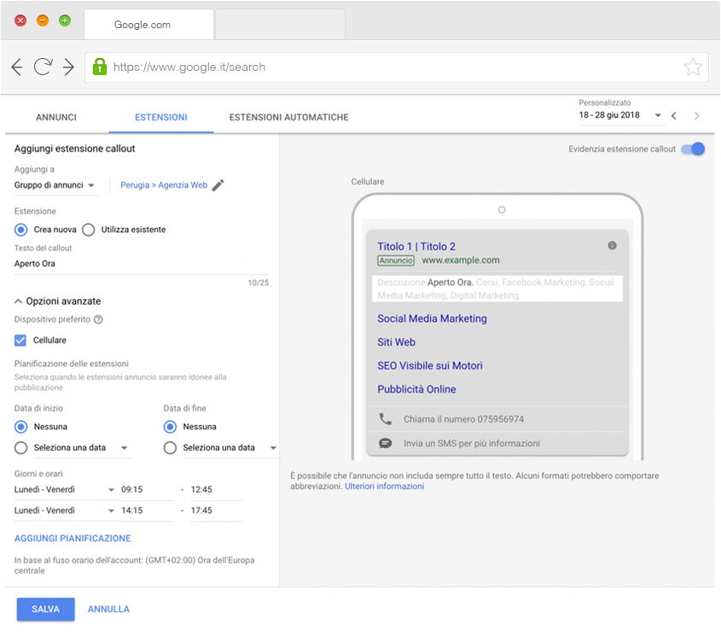
Task: Bookmark the page with the star icon
Action: 693,67
